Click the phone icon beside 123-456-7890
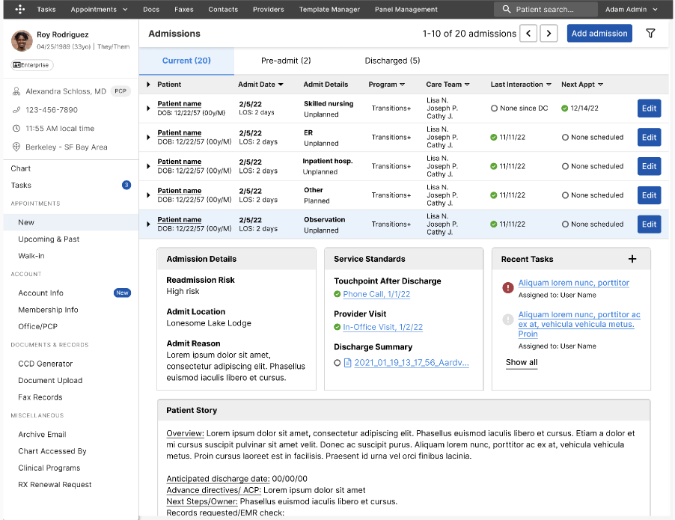The image size is (675, 520). 16,110
